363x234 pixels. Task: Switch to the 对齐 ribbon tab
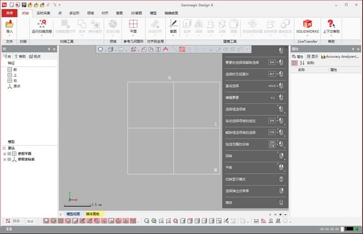(105, 13)
